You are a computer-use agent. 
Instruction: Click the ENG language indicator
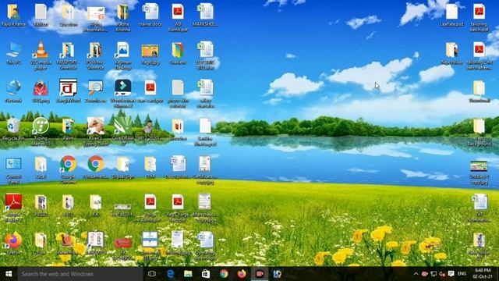462,274
